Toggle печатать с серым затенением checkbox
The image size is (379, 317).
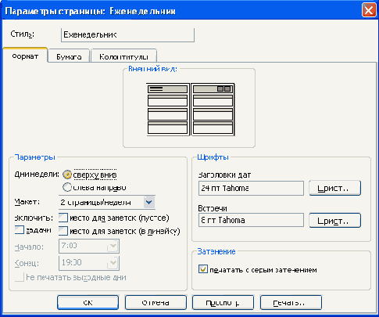[x=203, y=269]
